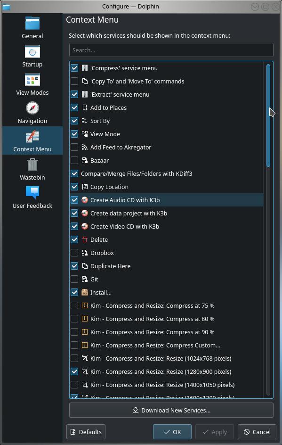
Task: Confirm settings with the OK button
Action: tap(172, 432)
